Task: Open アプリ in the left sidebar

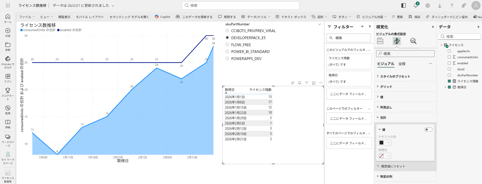Action: click(8, 78)
